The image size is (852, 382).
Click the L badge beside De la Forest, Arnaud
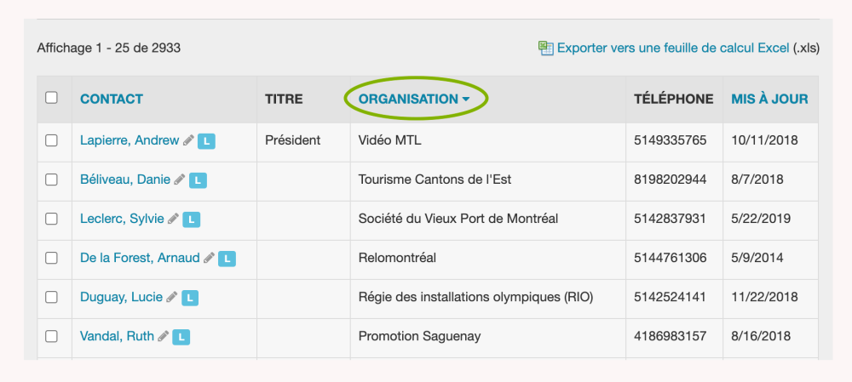pyautogui.click(x=227, y=259)
